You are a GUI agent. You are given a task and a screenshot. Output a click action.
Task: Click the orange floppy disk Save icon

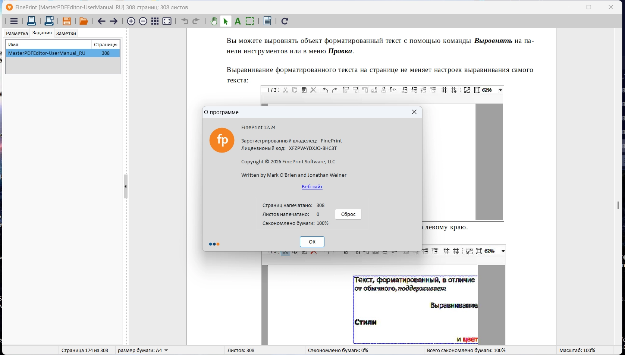point(67,21)
